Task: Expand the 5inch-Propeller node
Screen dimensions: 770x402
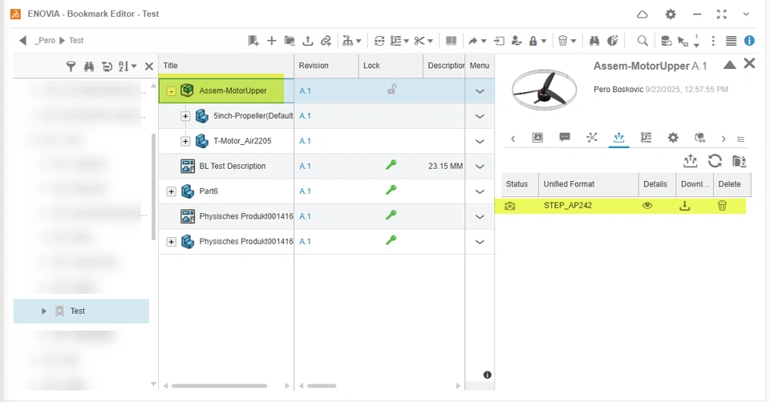Action: point(185,116)
